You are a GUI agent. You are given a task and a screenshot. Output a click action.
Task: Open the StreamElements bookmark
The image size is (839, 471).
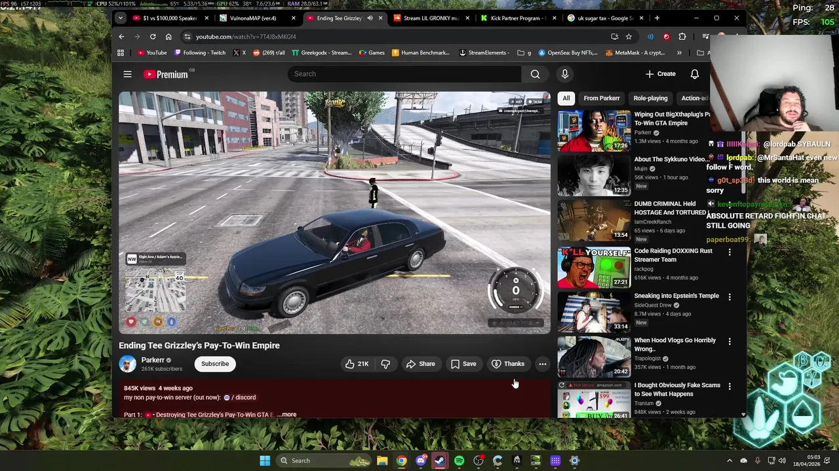(484, 53)
